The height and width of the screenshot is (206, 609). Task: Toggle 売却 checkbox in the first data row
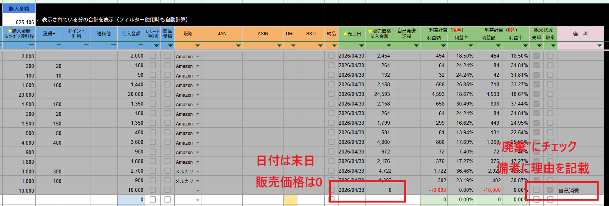(536, 56)
